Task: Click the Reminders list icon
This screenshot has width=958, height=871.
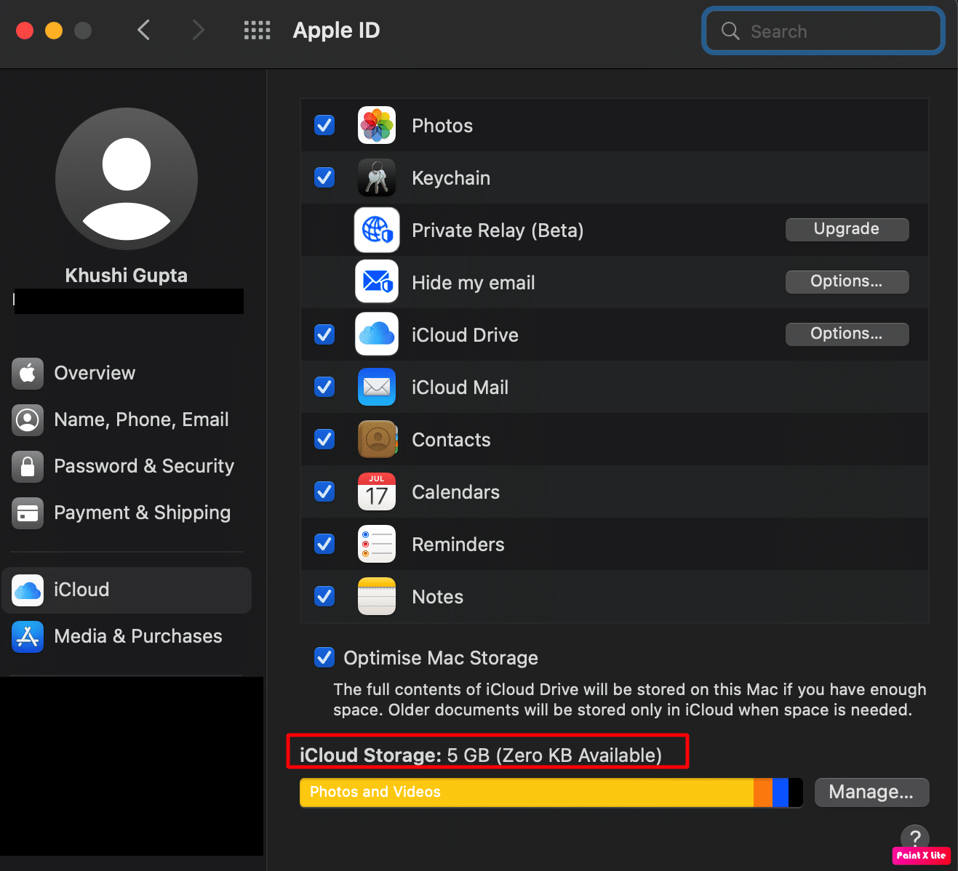Action: click(377, 544)
